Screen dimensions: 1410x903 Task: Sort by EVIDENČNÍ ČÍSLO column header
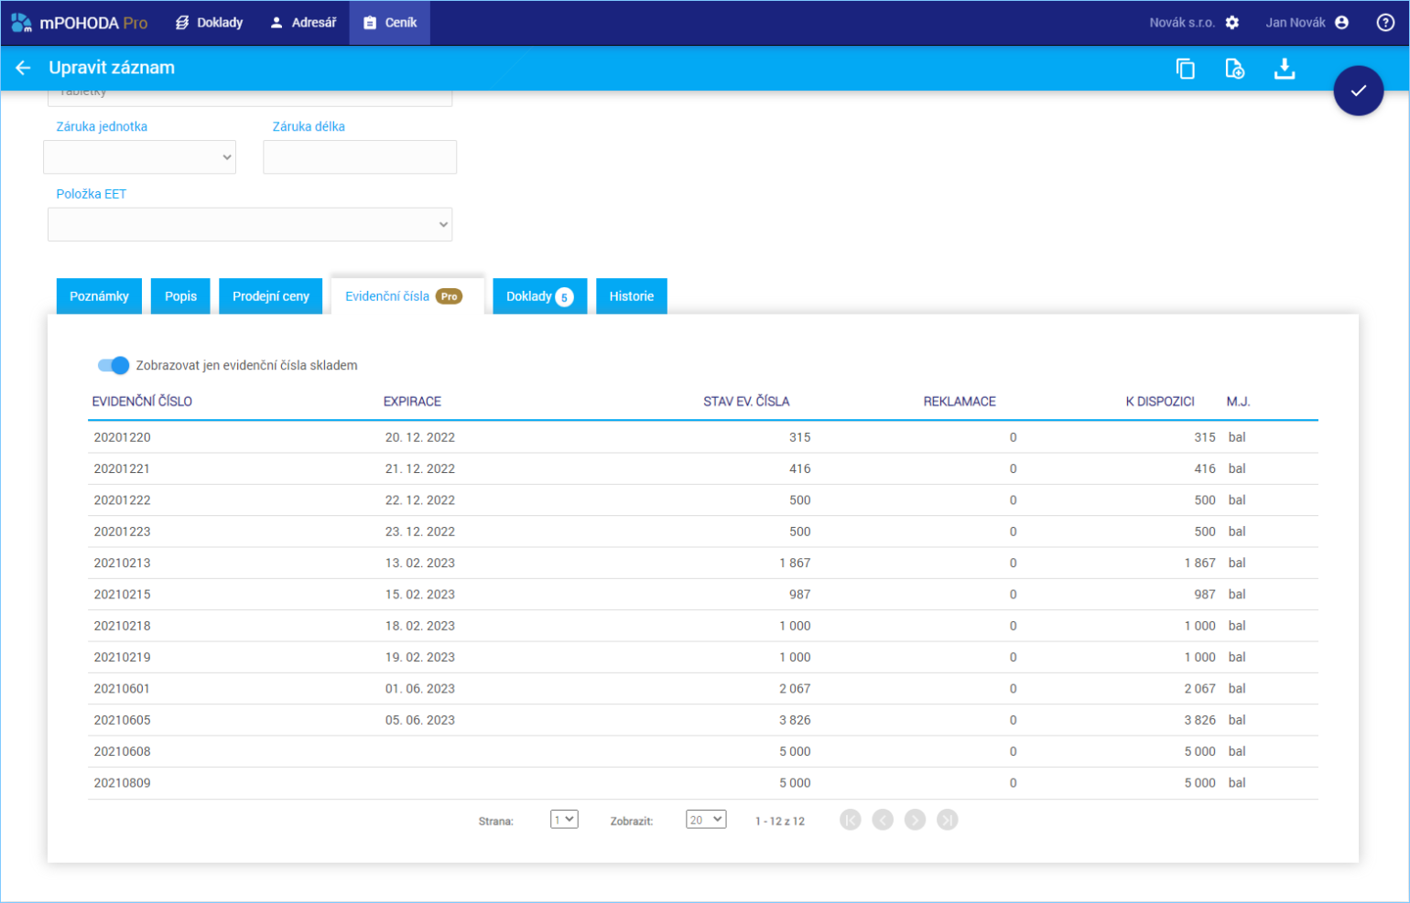coord(142,402)
